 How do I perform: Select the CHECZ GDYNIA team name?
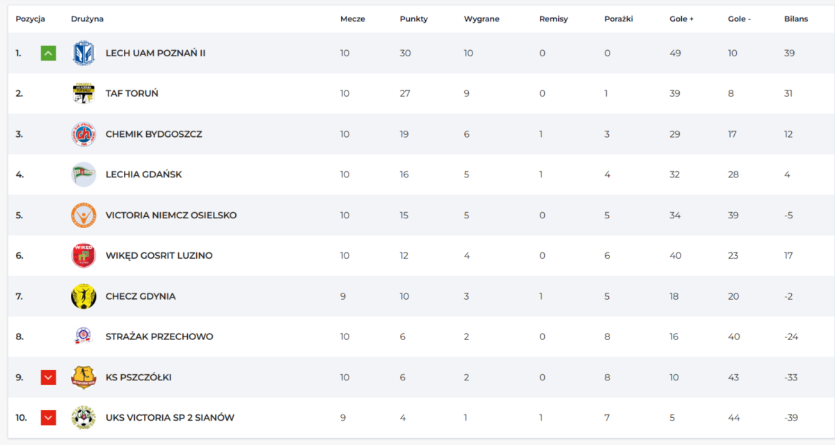coord(141,296)
